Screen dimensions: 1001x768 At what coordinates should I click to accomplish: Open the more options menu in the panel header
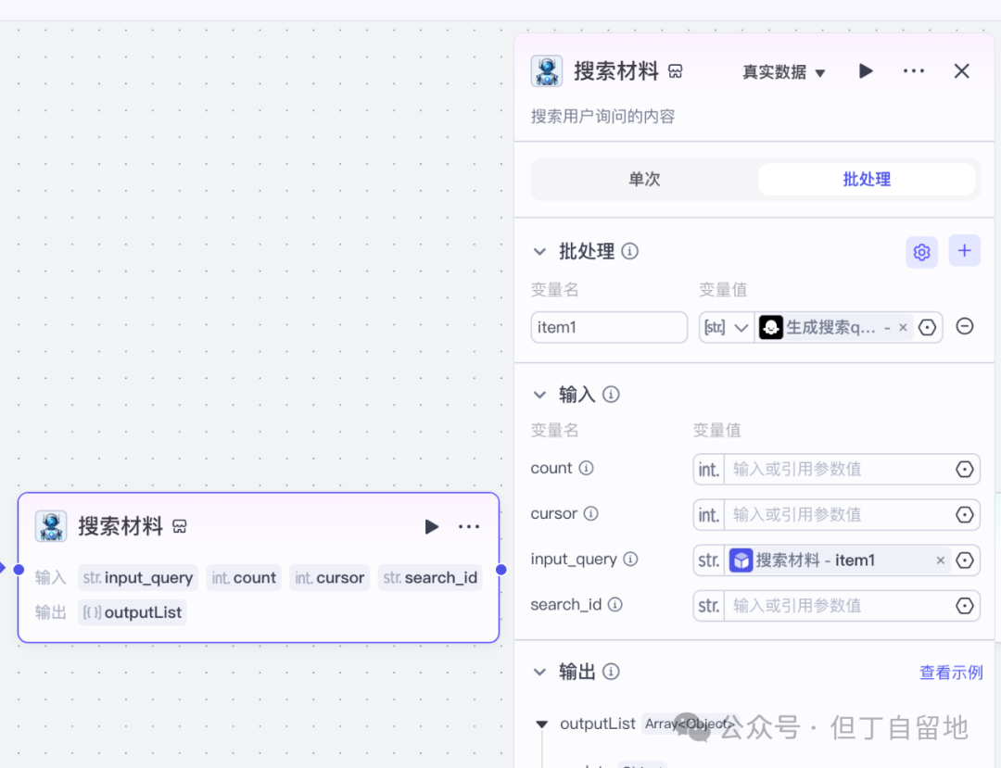(914, 70)
